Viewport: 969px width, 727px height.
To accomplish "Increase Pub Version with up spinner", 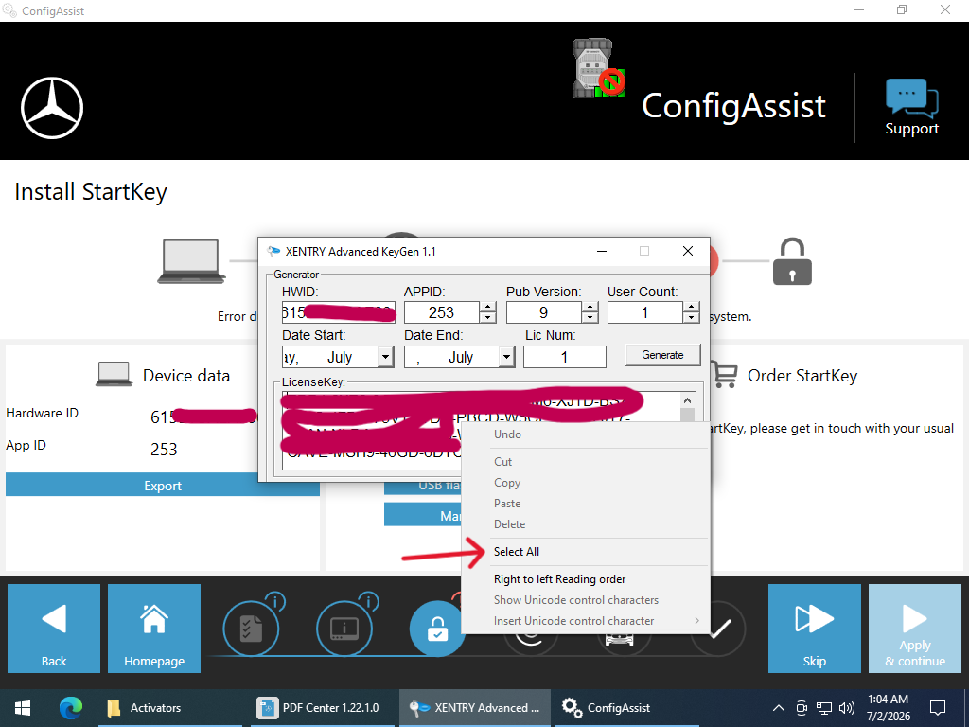I will coord(590,308).
